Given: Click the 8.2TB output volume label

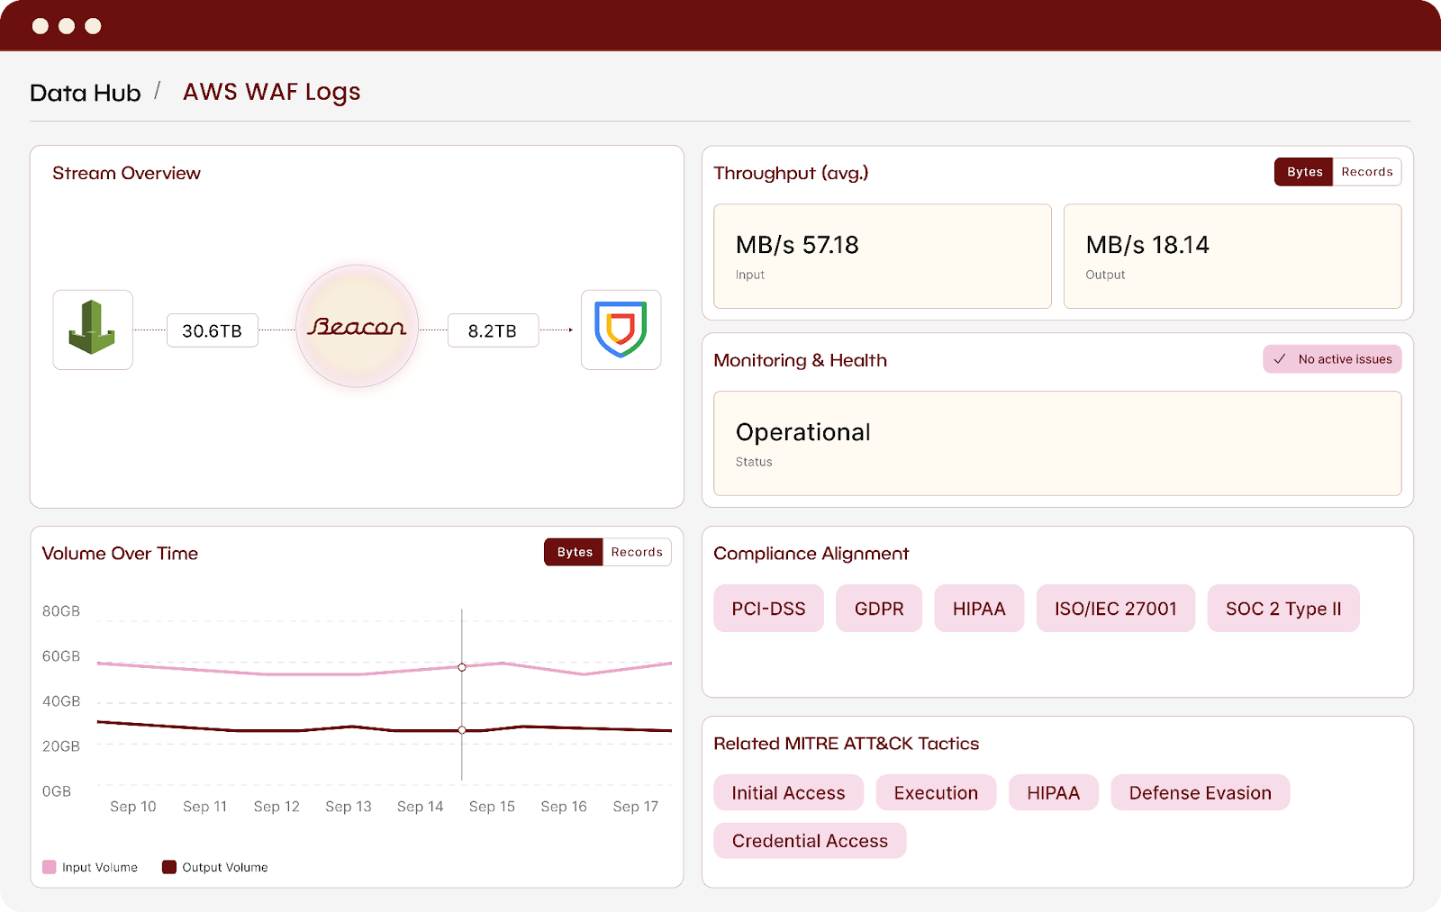Looking at the screenshot, I should pyautogui.click(x=493, y=330).
